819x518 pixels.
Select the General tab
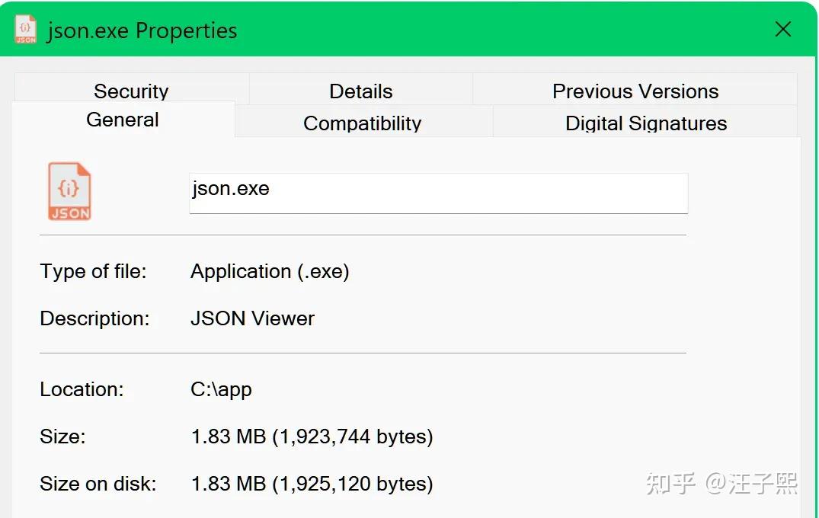click(122, 120)
